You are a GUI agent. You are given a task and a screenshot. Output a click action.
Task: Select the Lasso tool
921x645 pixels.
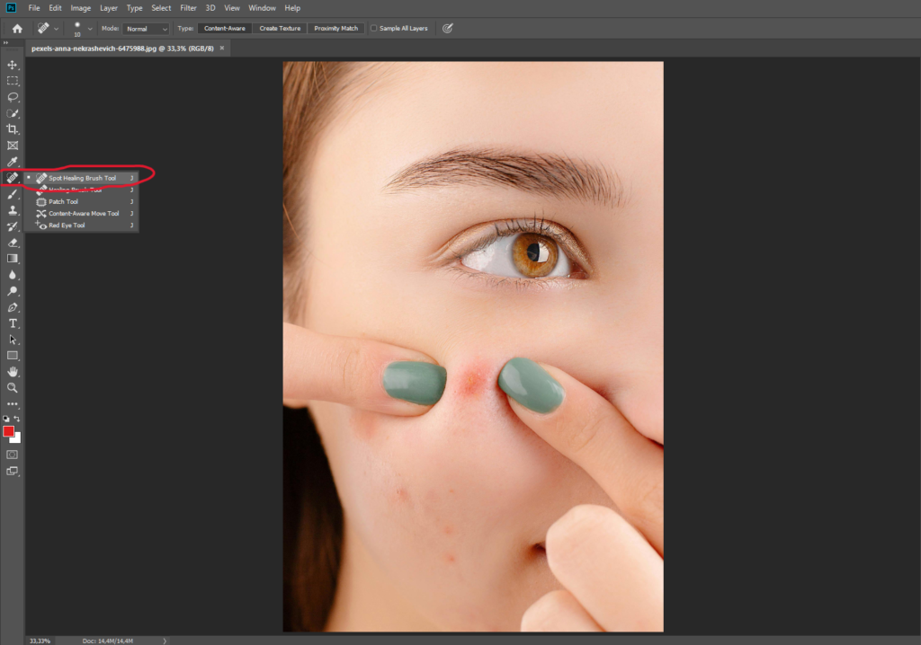coord(13,96)
